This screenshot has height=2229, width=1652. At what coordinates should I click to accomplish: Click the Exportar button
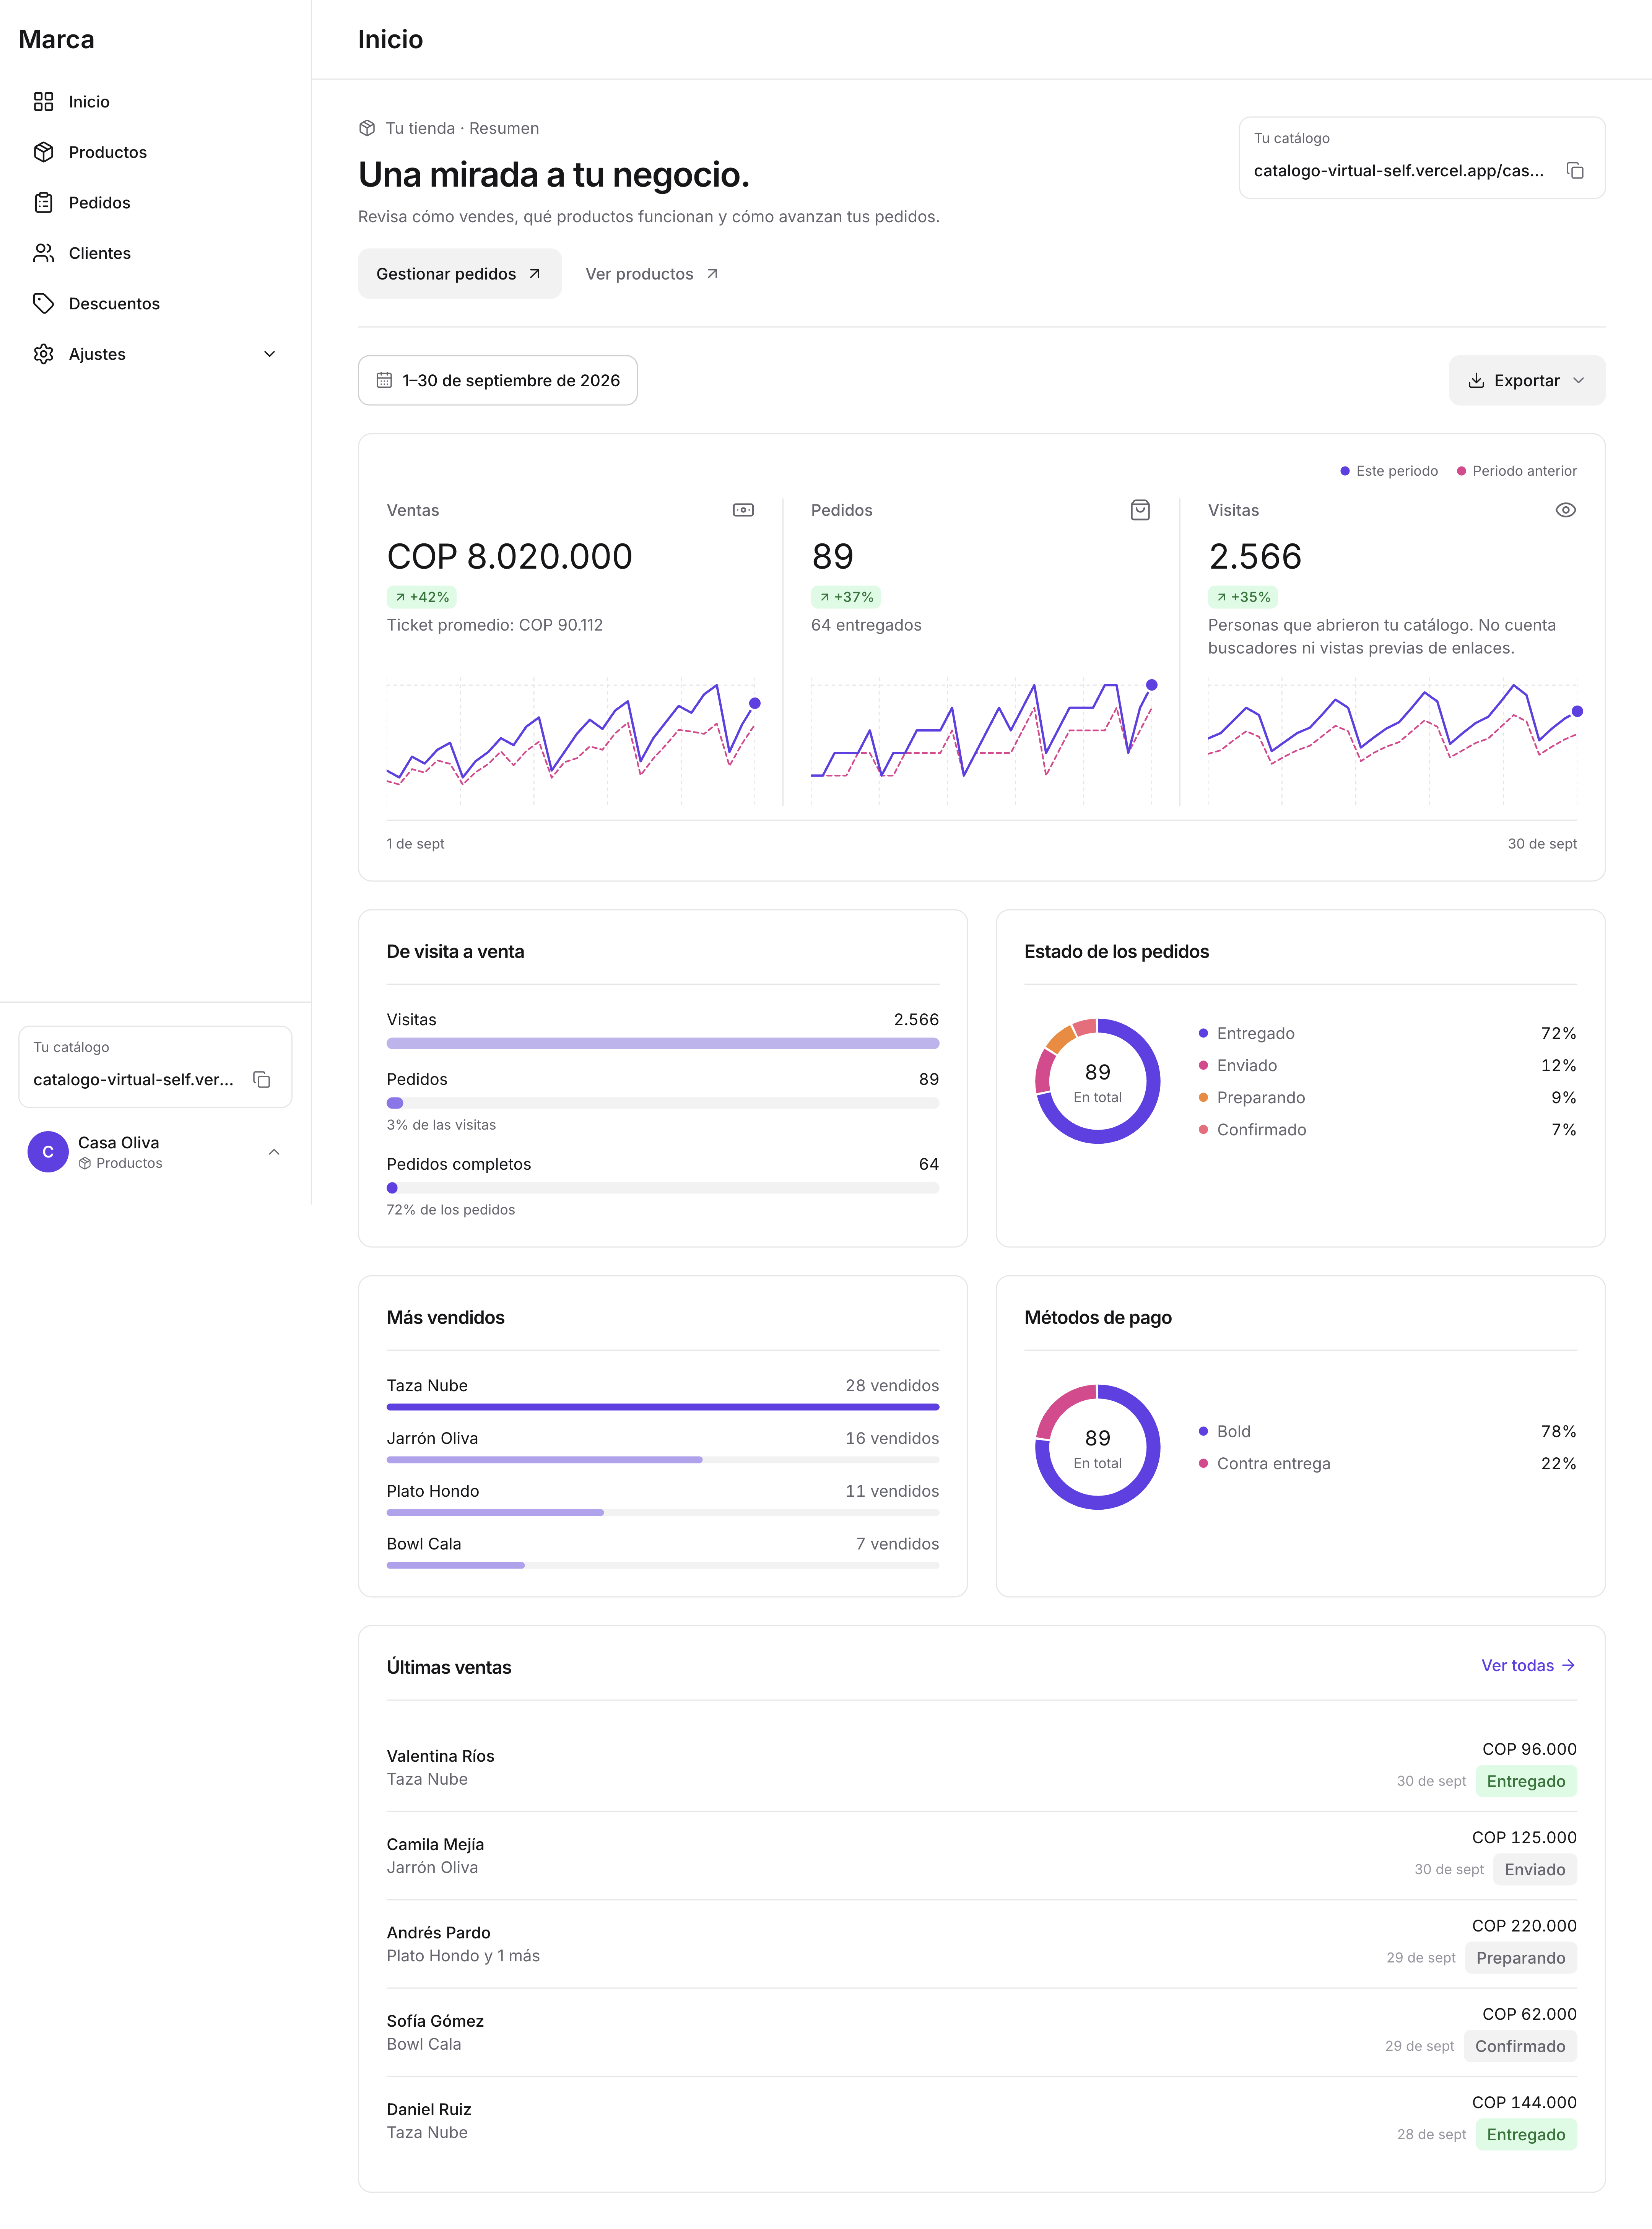[x=1527, y=381]
